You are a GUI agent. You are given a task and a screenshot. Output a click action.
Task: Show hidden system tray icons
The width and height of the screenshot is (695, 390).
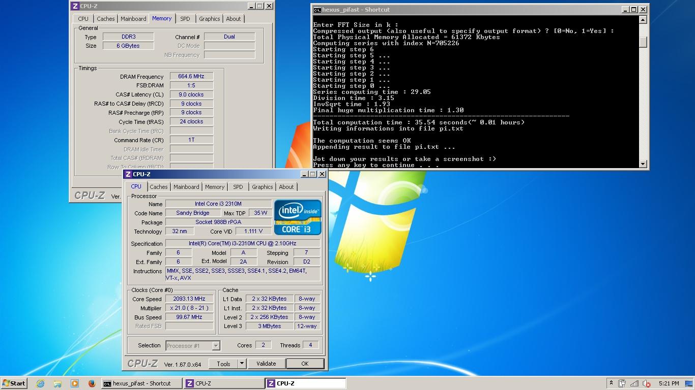point(611,383)
